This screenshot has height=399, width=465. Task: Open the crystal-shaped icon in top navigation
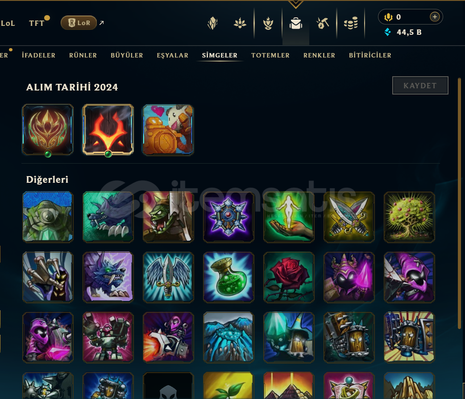(212, 23)
